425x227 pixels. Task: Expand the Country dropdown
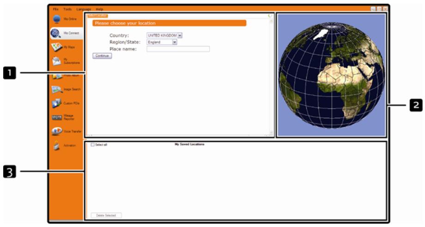[180, 35]
